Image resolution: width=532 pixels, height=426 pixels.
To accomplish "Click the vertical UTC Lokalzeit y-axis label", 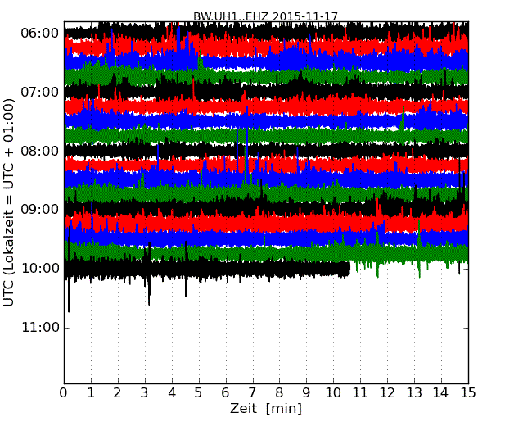I will [9, 202].
